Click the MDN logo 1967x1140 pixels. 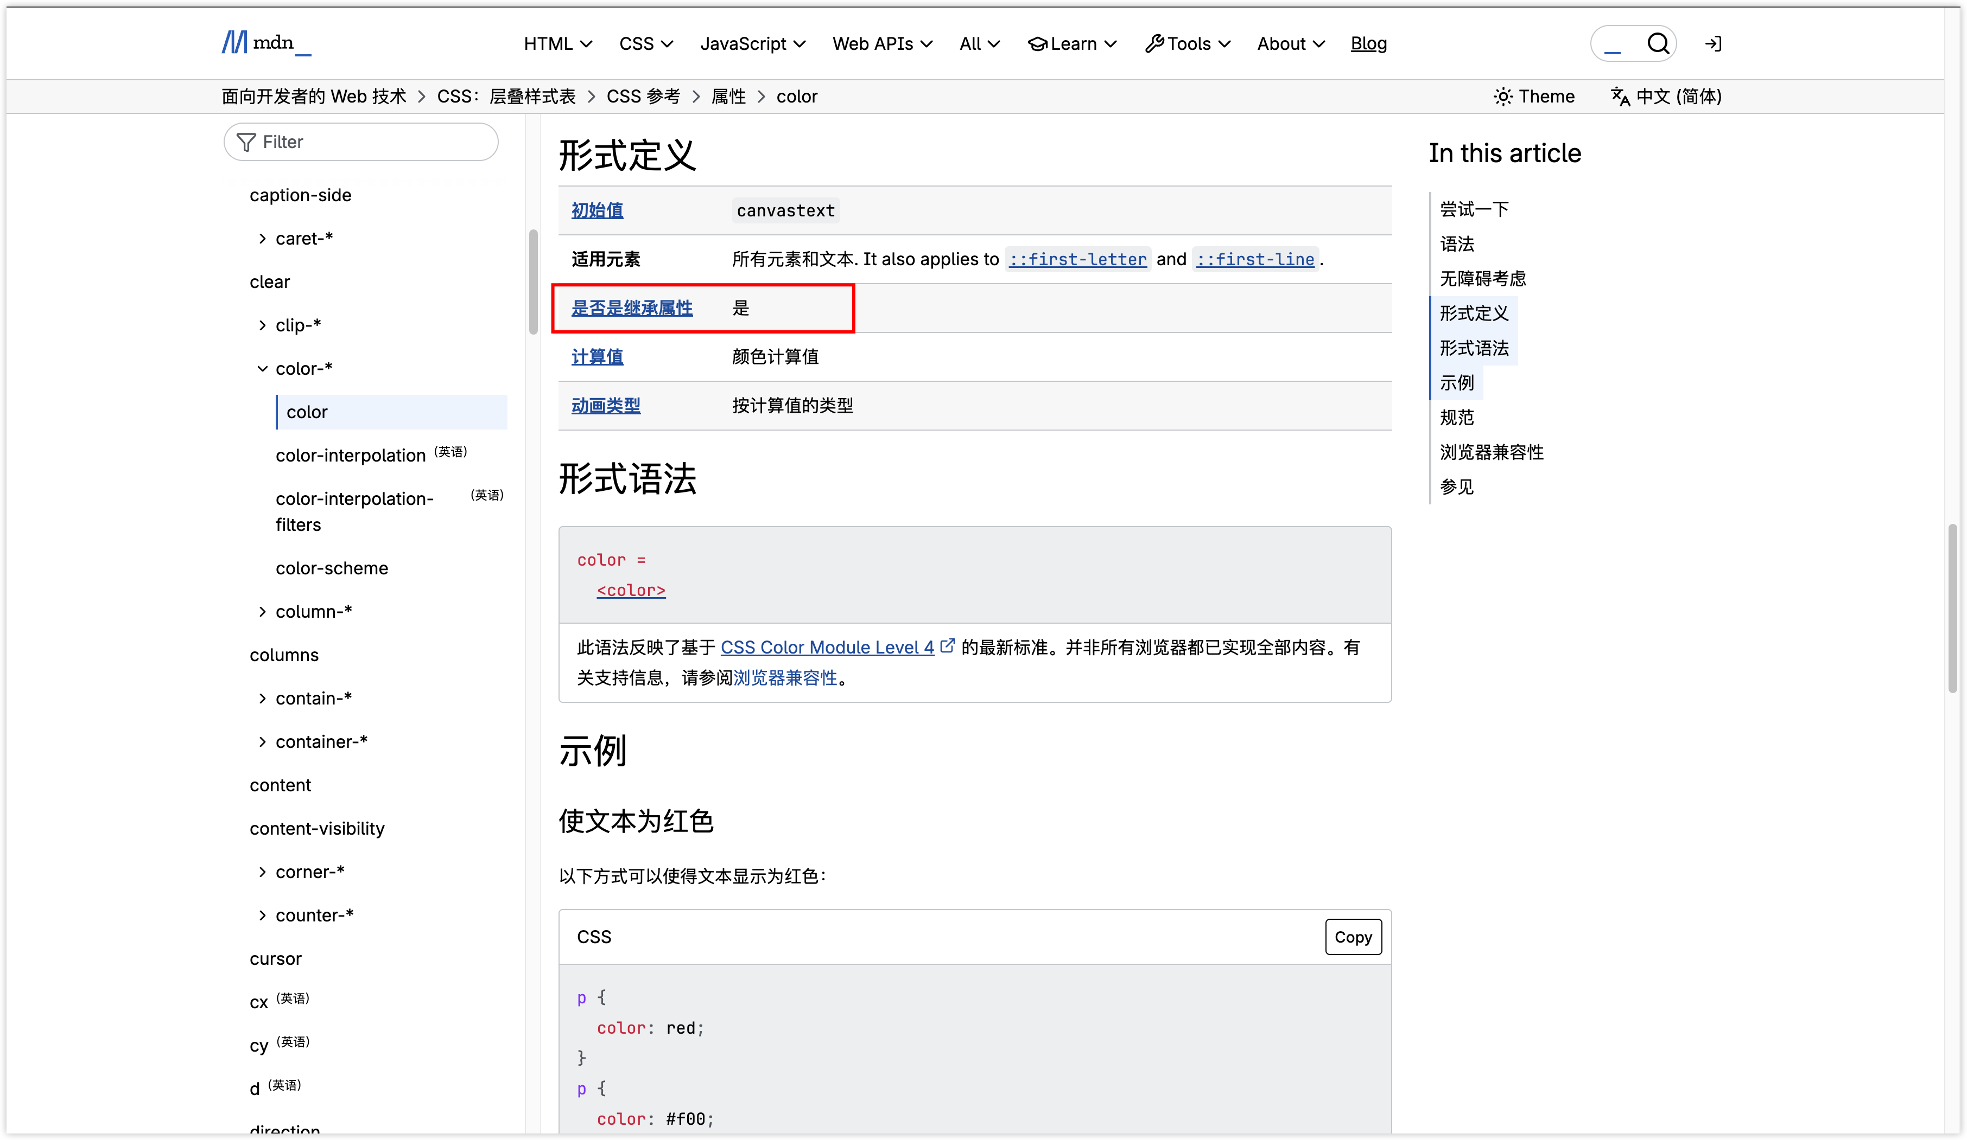click(266, 43)
